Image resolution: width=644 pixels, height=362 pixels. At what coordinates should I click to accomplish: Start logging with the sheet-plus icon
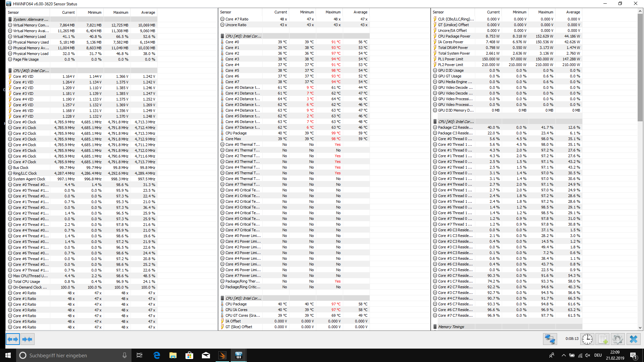coord(603,339)
